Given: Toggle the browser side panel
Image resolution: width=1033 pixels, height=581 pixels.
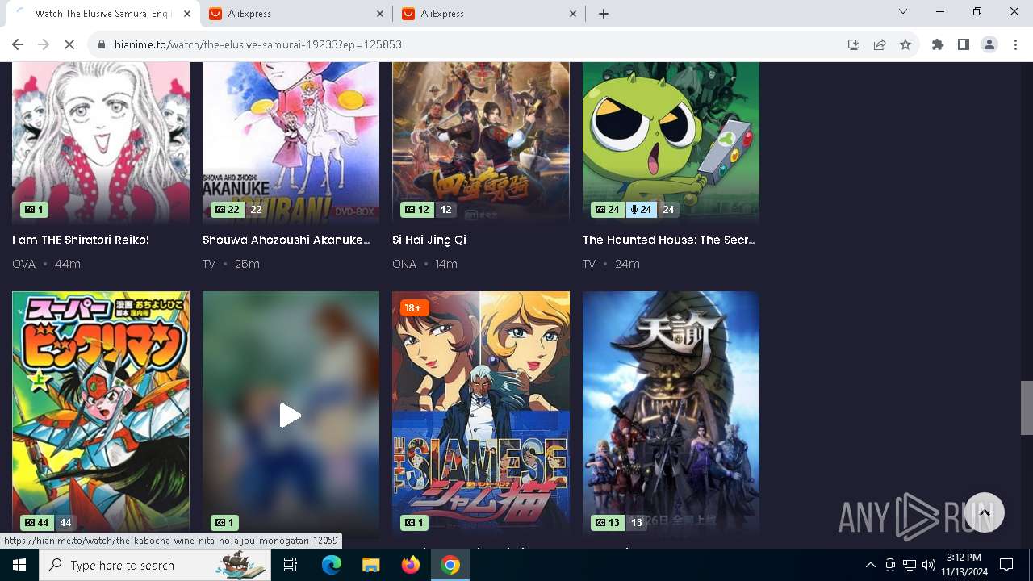Looking at the screenshot, I should point(964,44).
